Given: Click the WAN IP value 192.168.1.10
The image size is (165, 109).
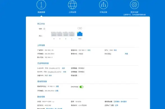Looking at the screenshot, I should 49,50.
